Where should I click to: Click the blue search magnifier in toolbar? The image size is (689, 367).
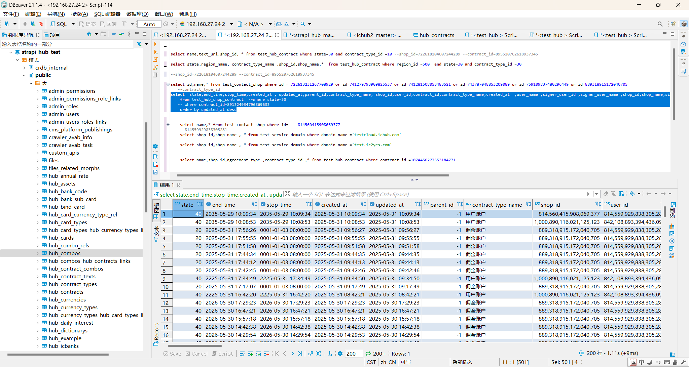point(303,24)
